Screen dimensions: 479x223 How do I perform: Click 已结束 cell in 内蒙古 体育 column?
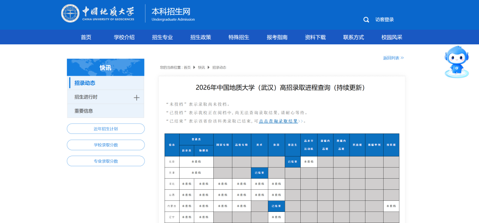(276, 206)
